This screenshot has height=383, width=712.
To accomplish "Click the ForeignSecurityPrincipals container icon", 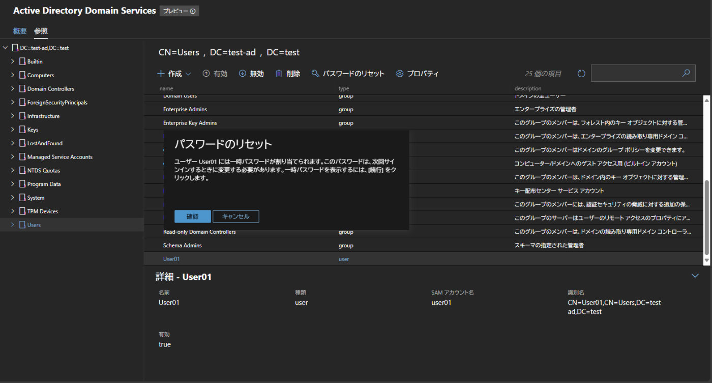I will (22, 103).
